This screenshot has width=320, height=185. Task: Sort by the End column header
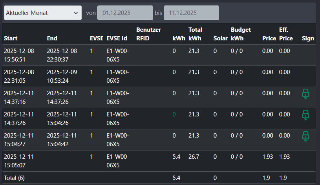click(x=52, y=38)
